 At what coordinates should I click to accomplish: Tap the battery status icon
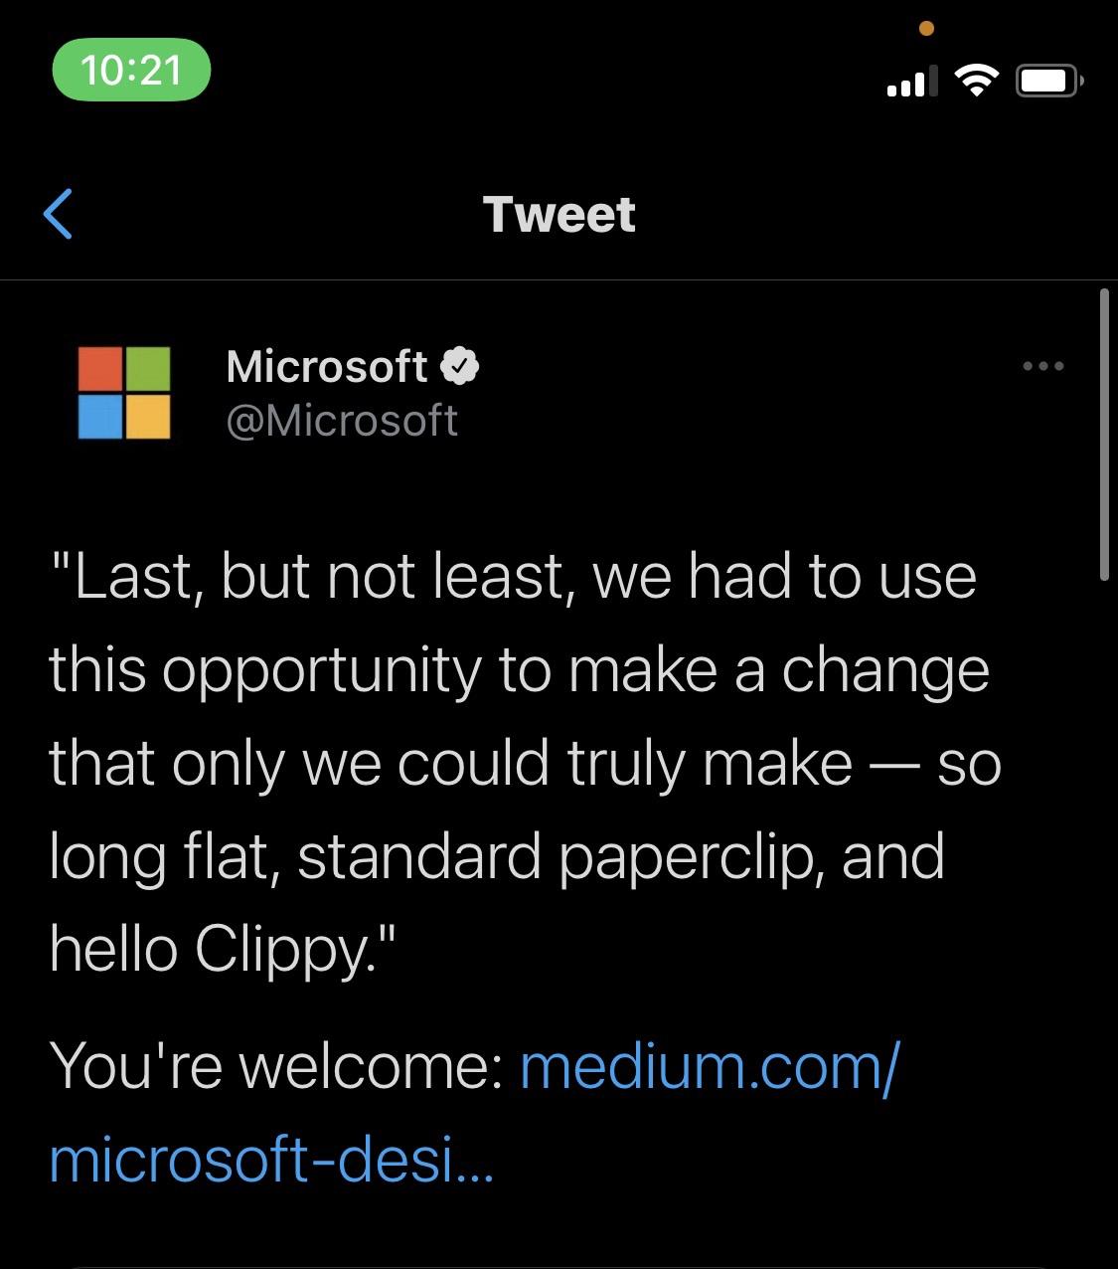pos(1048,82)
